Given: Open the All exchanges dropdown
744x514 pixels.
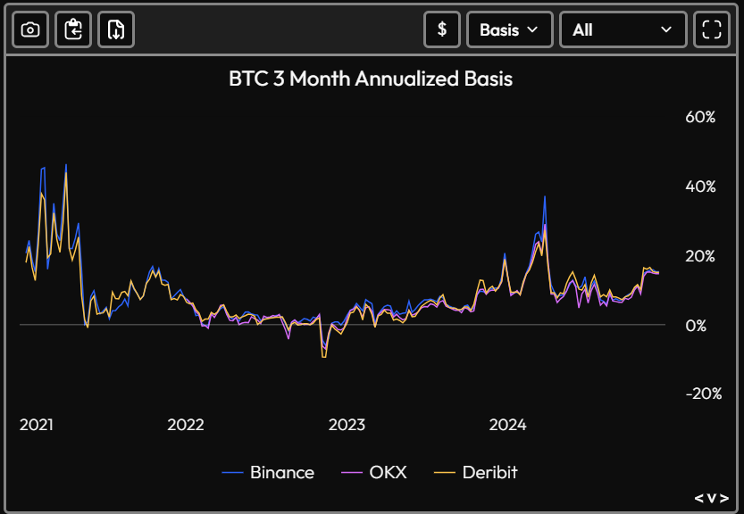Looking at the screenshot, I should (623, 29).
